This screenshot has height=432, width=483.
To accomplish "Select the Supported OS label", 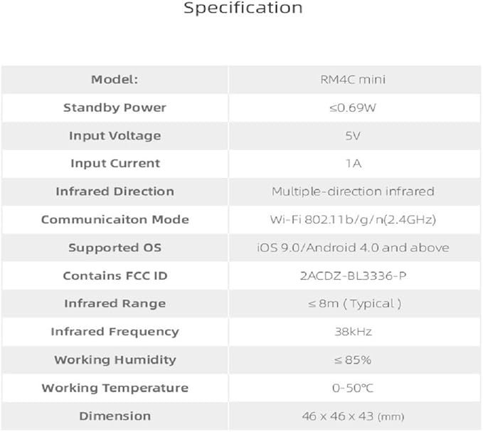I will pyautogui.click(x=115, y=248).
